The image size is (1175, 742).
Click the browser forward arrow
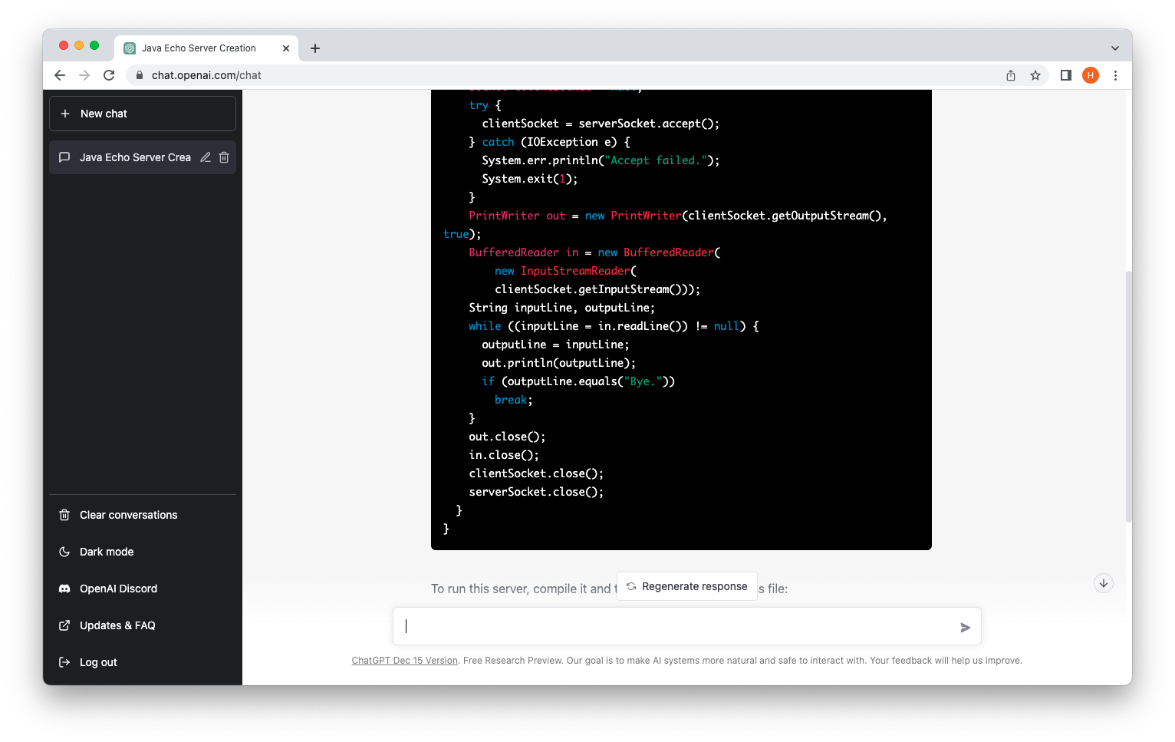pos(84,75)
